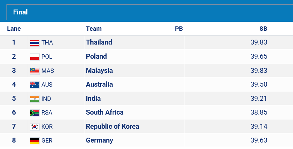Viewport: 293px width, 149px height.
Task: Click the Germany flag icon
Action: (x=35, y=141)
